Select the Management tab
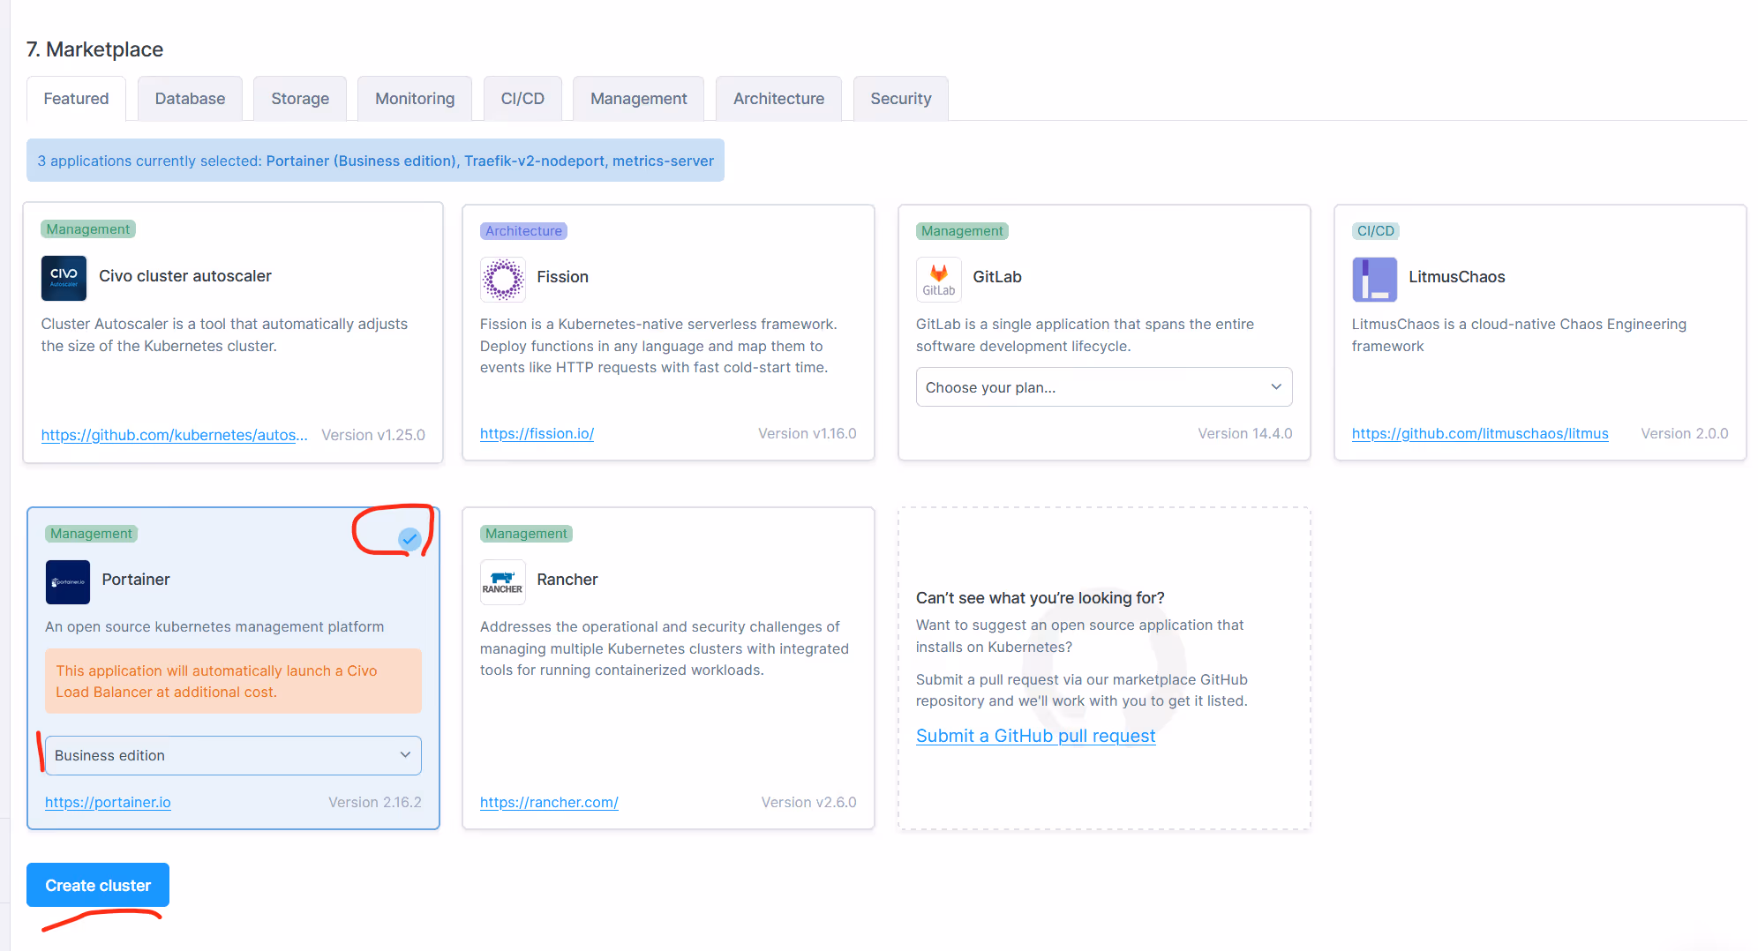1758x951 pixels. tap(638, 99)
